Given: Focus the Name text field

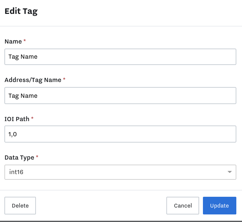Looking at the screenshot, I should pyautogui.click(x=120, y=57).
